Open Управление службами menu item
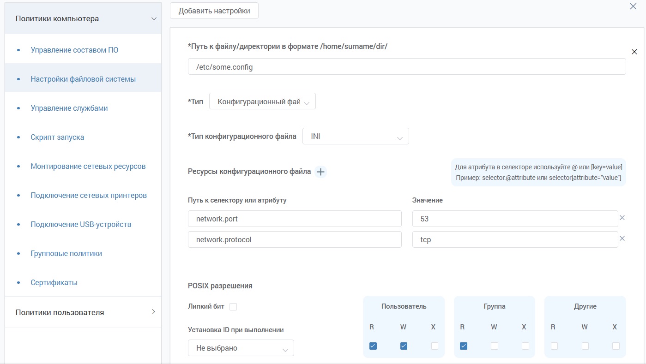 click(69, 108)
